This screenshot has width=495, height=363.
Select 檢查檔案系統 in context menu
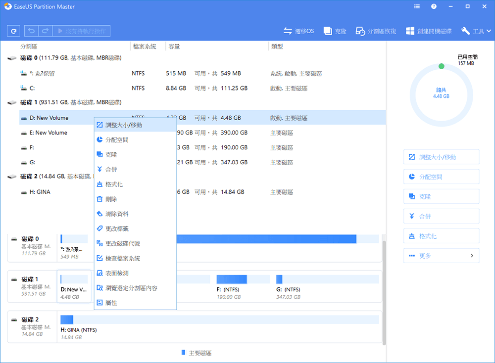[135, 258]
